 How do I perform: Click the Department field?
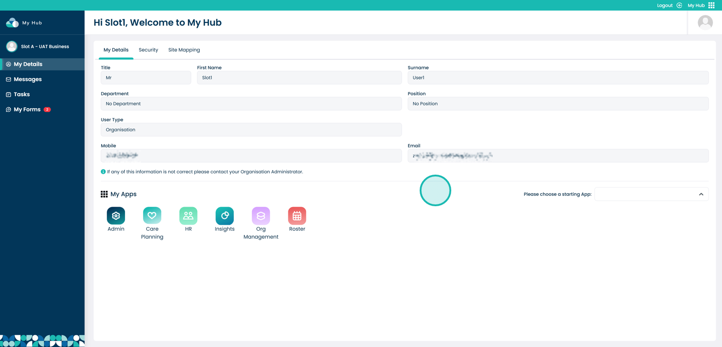coord(251,104)
